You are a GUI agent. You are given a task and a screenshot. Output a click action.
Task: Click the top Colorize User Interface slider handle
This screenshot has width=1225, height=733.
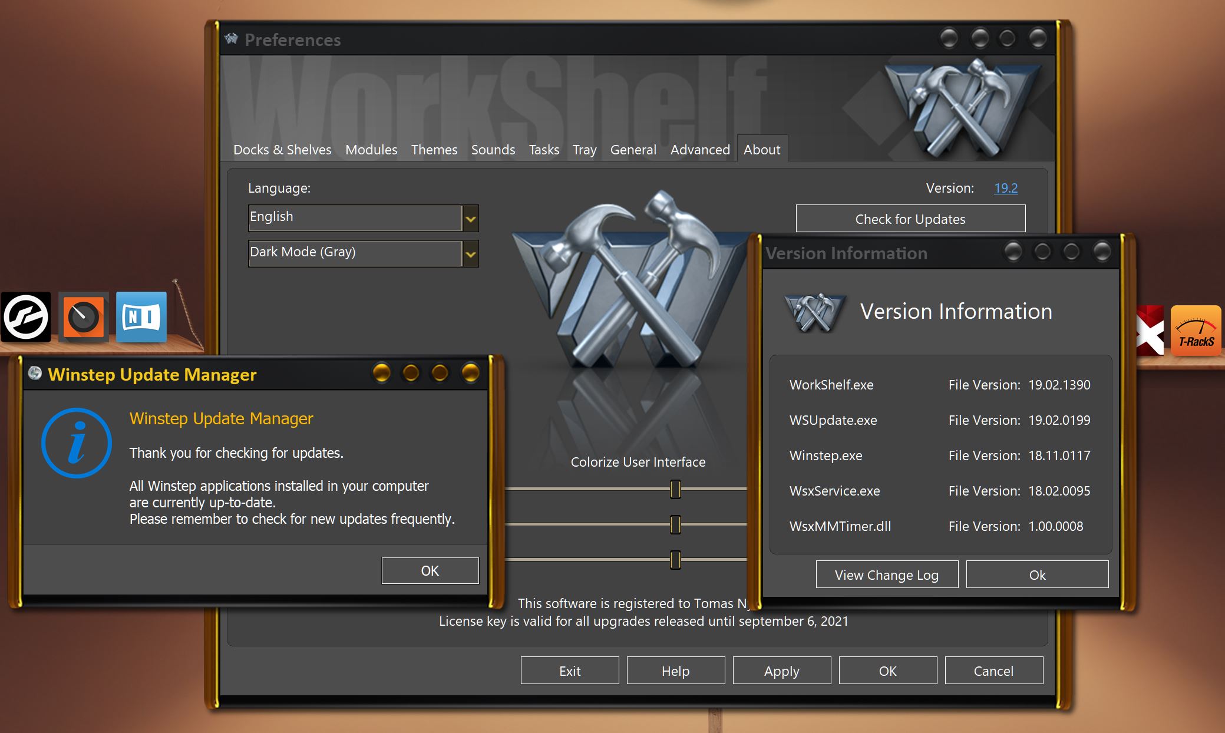pos(675,489)
